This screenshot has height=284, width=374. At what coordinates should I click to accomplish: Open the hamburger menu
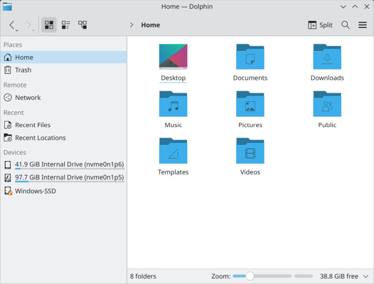click(x=363, y=25)
